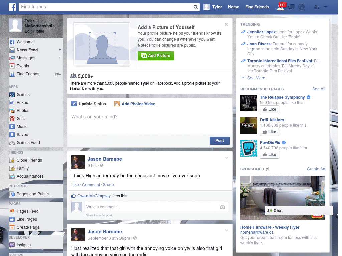Viewport: 342px width, 256px height.
Task: Open Joan Rivers trending topic
Action: pyautogui.click(x=259, y=44)
